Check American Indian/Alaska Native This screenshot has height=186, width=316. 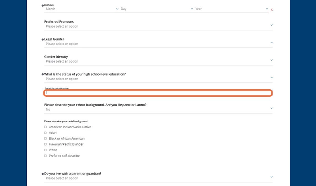click(45, 127)
